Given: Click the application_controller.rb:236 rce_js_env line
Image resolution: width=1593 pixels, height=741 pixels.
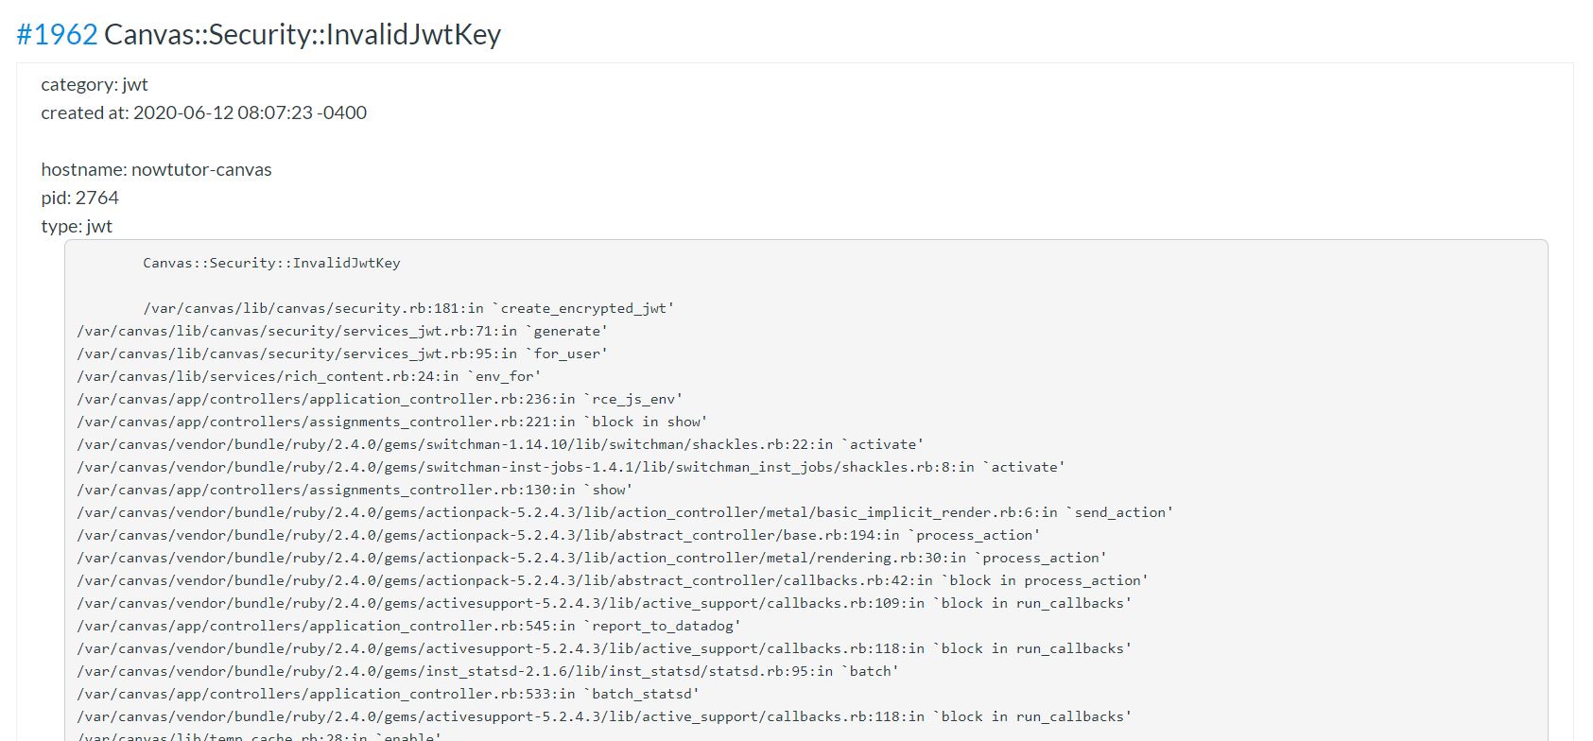Looking at the screenshot, I should 380,399.
